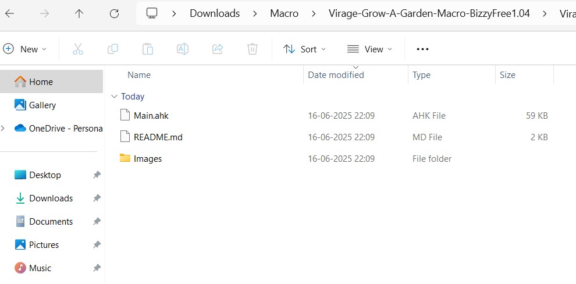The width and height of the screenshot is (576, 284).
Task: Click the MD File type cell
Action: pyautogui.click(x=427, y=137)
